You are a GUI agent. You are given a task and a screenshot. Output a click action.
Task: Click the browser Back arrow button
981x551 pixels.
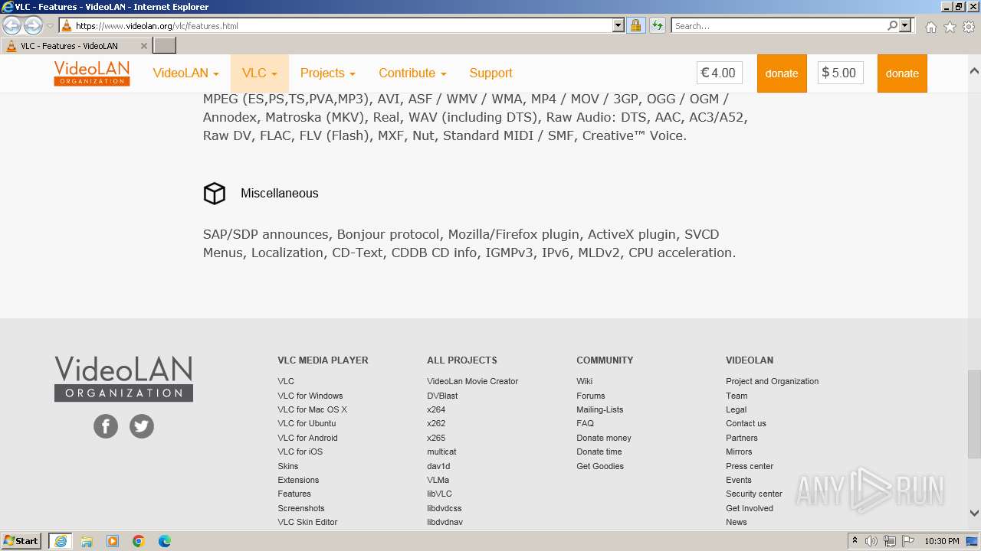pos(12,26)
